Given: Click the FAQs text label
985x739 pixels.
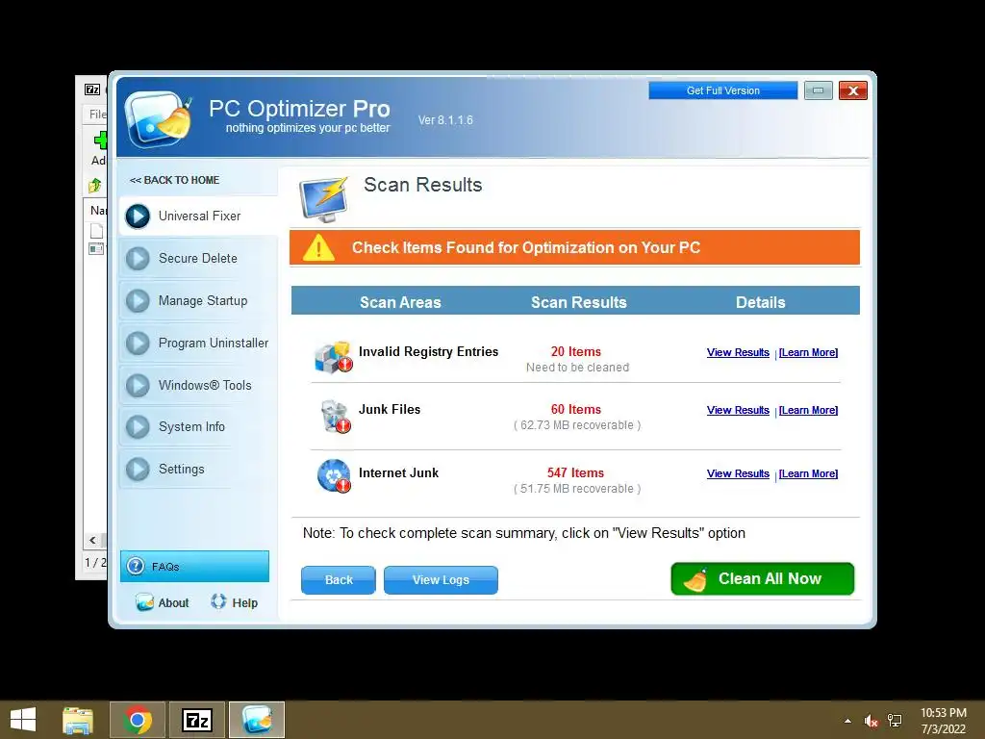Looking at the screenshot, I should [165, 567].
